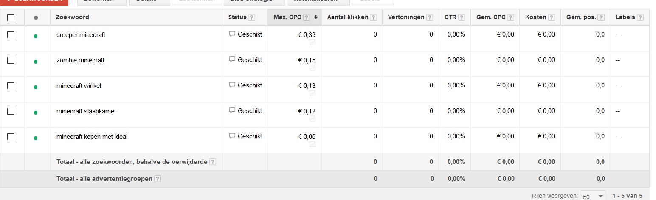Tick the checkbox for creeper minecraft row
Screen dimensions: 656x200
click(x=11, y=35)
